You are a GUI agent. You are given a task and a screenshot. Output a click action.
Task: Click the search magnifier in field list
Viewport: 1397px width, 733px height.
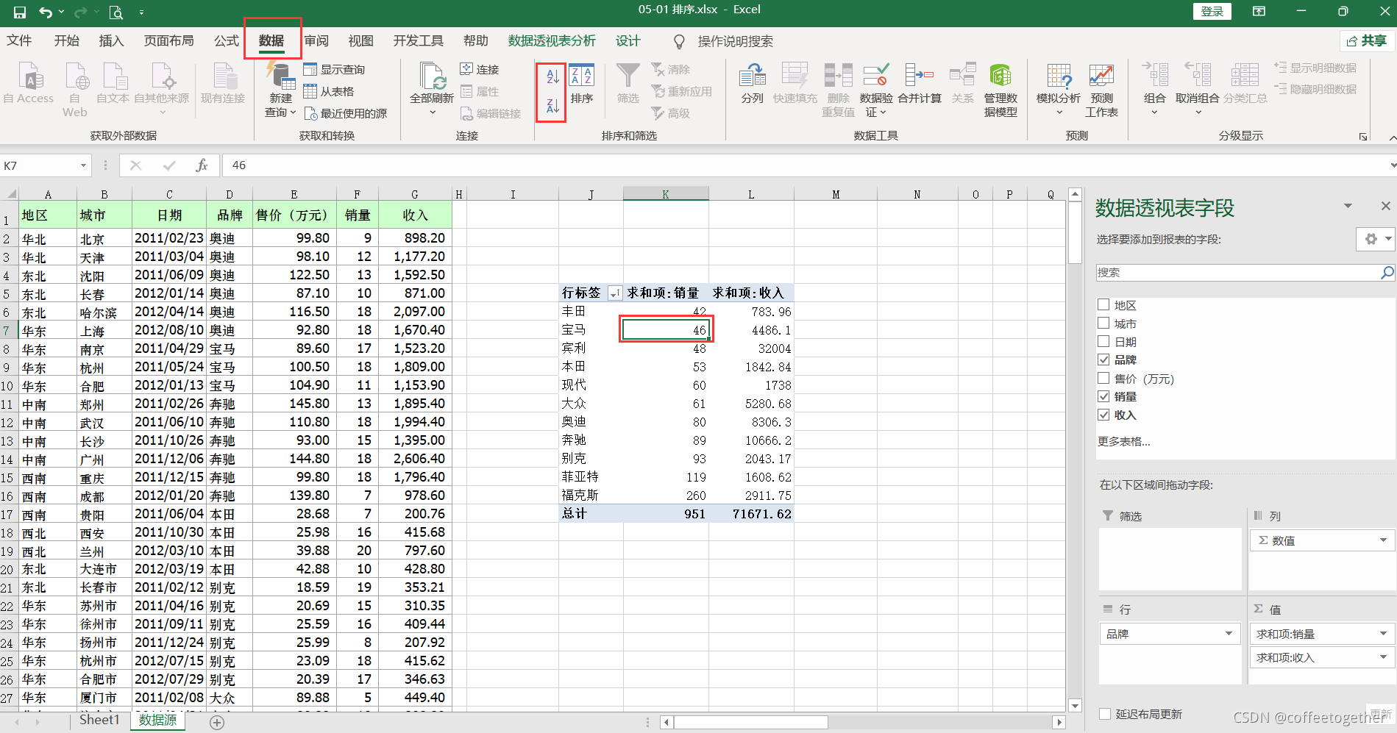[1387, 273]
